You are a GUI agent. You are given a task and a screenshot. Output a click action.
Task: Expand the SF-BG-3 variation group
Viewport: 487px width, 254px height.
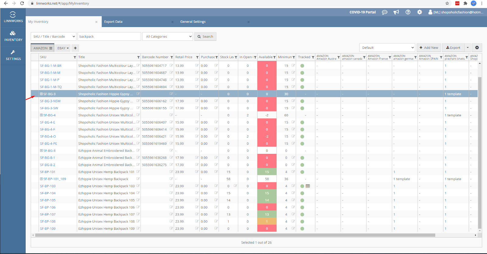[41, 94]
